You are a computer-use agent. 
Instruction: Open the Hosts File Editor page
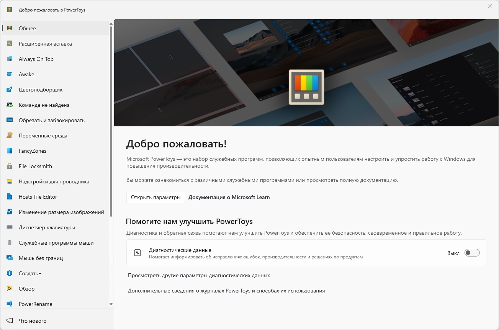pyautogui.click(x=55, y=197)
